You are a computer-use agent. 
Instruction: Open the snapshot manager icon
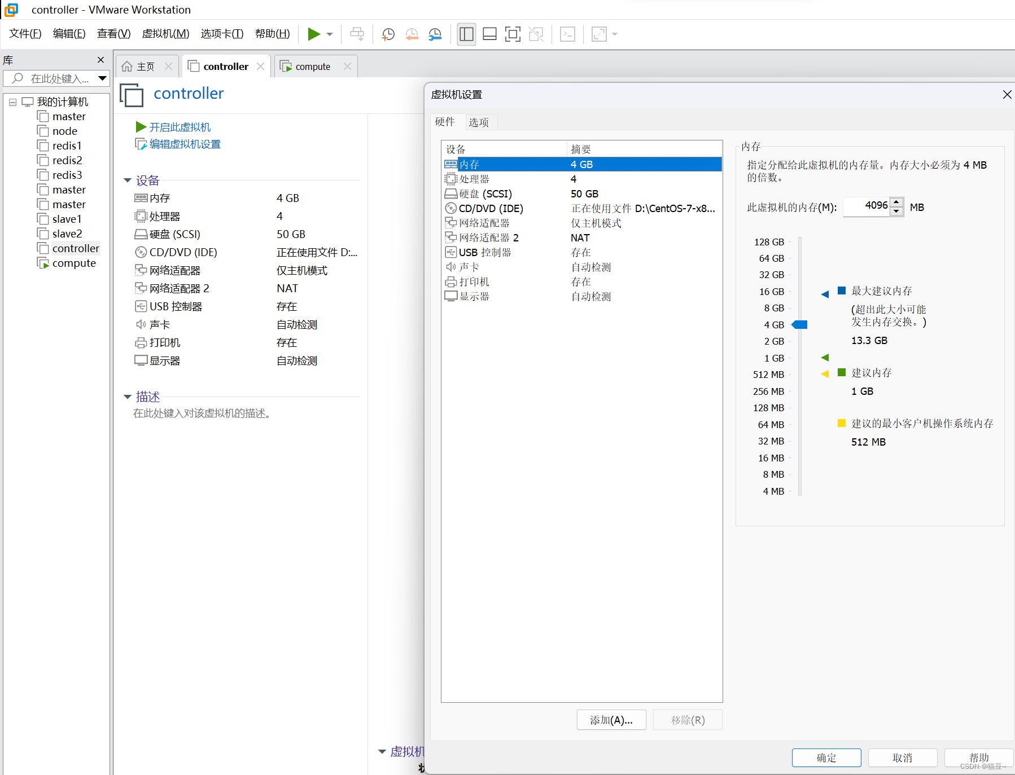(x=435, y=34)
